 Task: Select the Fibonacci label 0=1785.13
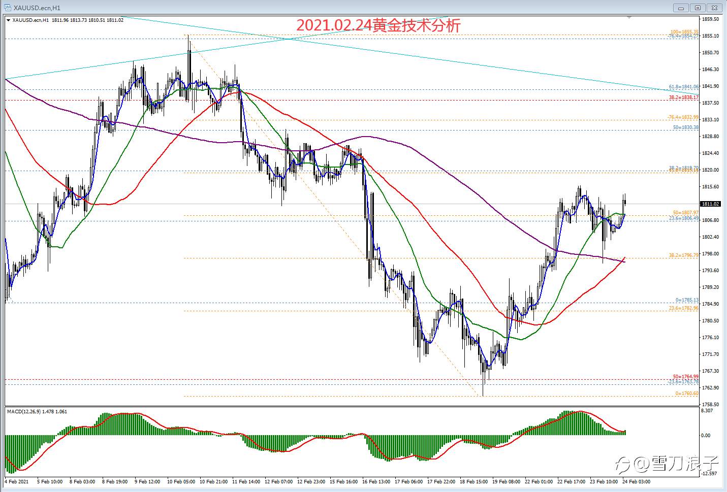click(687, 300)
